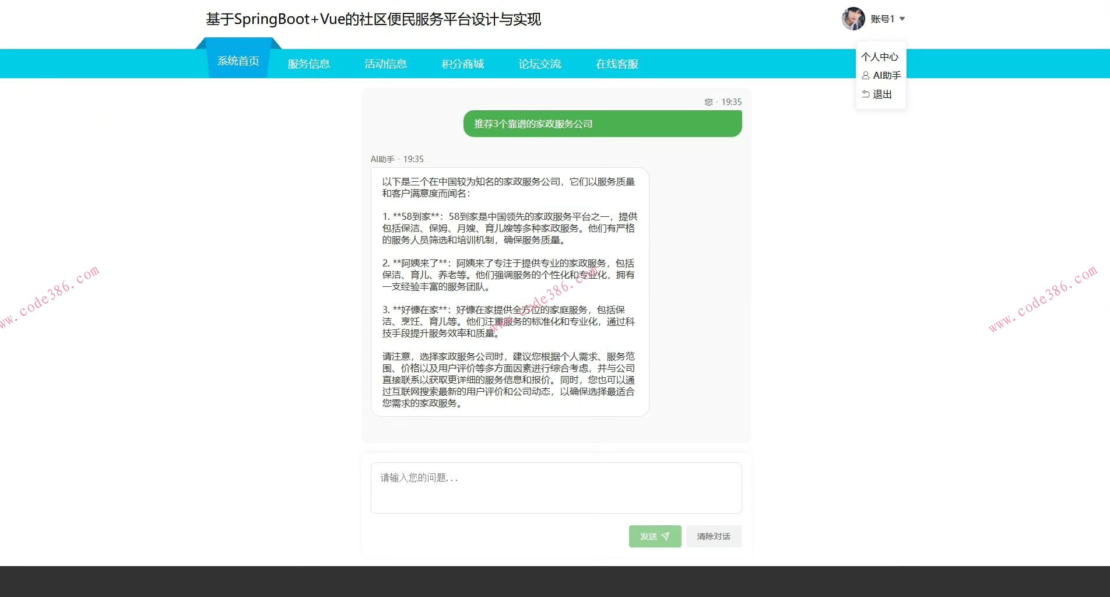Open the 积分商城 tab

[x=462, y=64]
